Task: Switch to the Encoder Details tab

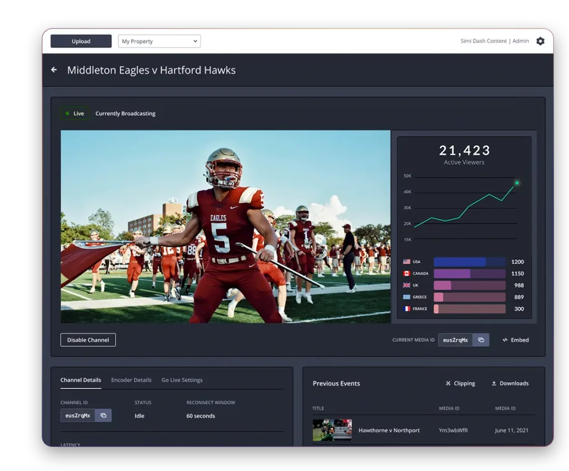Action: tap(131, 380)
